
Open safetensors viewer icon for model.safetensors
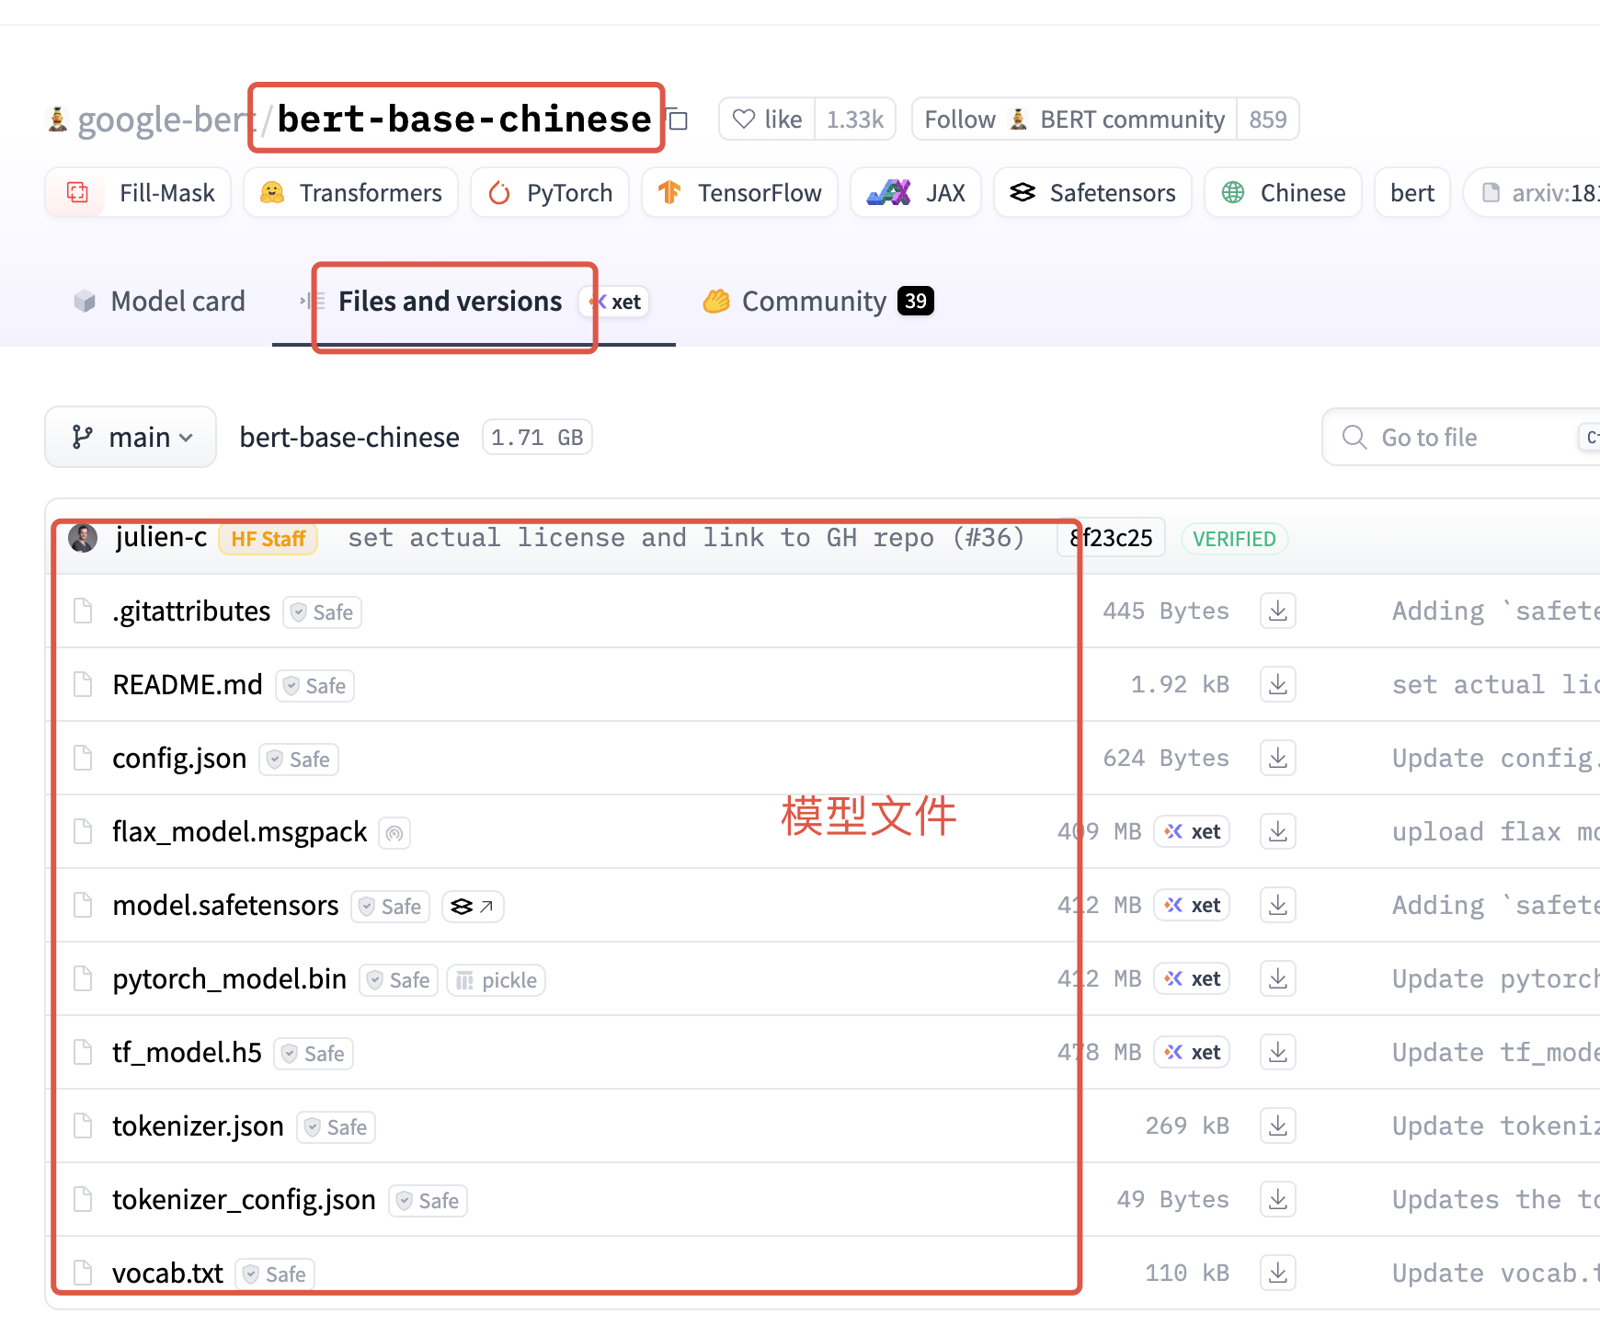(473, 907)
